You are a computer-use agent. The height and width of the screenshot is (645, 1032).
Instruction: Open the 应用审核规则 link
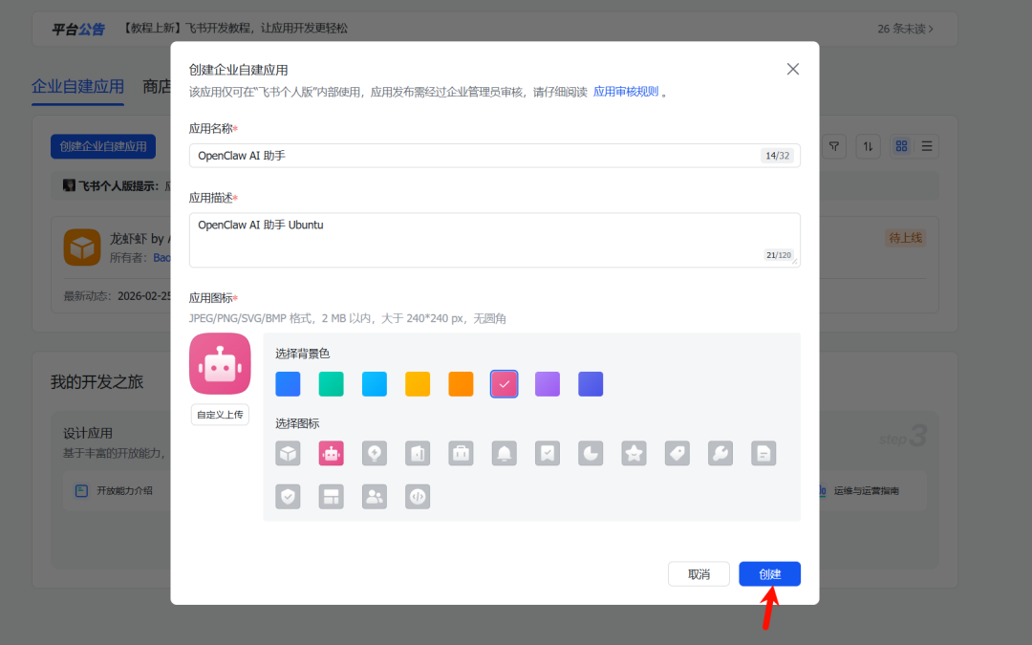tap(626, 92)
